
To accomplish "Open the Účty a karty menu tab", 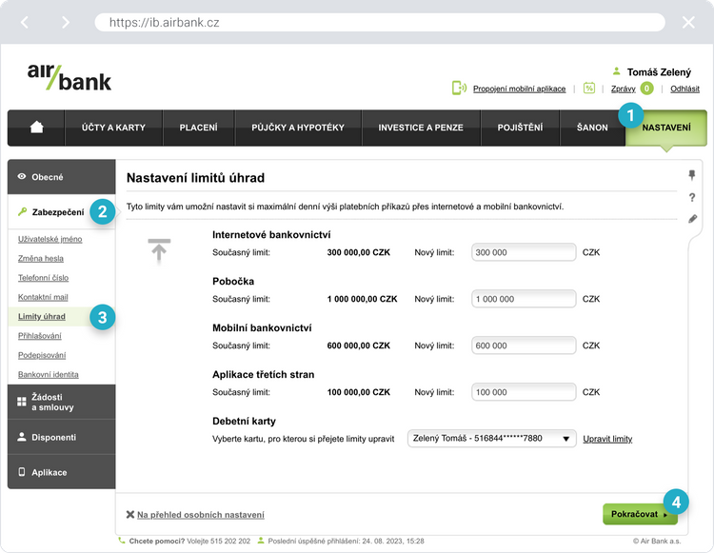I will (x=113, y=128).
